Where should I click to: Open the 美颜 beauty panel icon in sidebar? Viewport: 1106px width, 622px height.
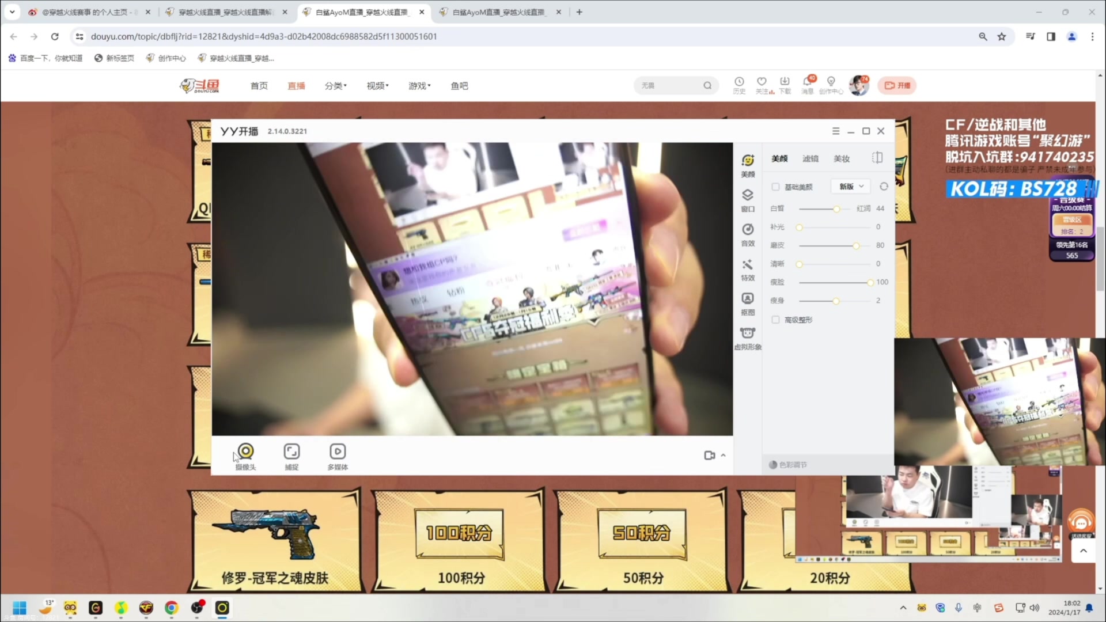pyautogui.click(x=748, y=165)
